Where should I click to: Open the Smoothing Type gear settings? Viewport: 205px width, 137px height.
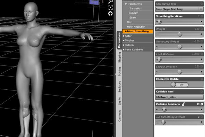tap(202, 4)
